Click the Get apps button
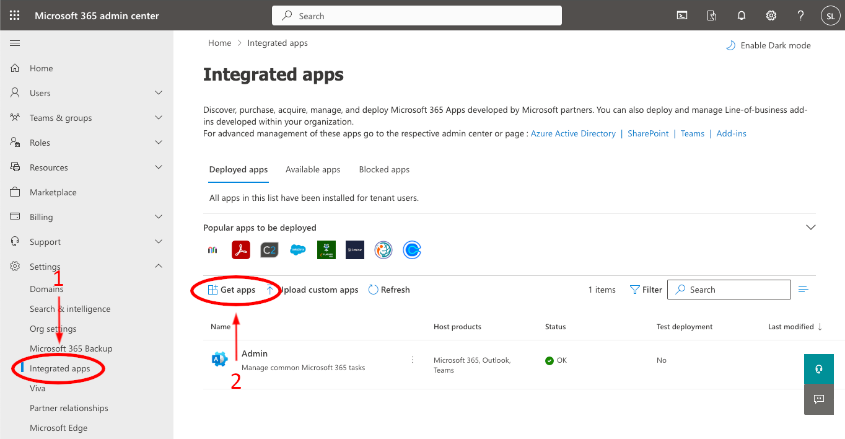Screen dimensions: 845x439 (x=232, y=290)
